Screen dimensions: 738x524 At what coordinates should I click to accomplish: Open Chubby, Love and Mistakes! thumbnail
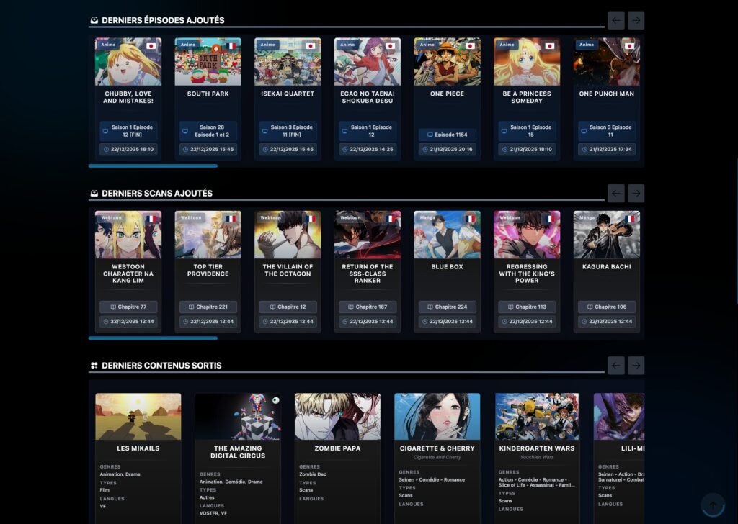pos(128,62)
